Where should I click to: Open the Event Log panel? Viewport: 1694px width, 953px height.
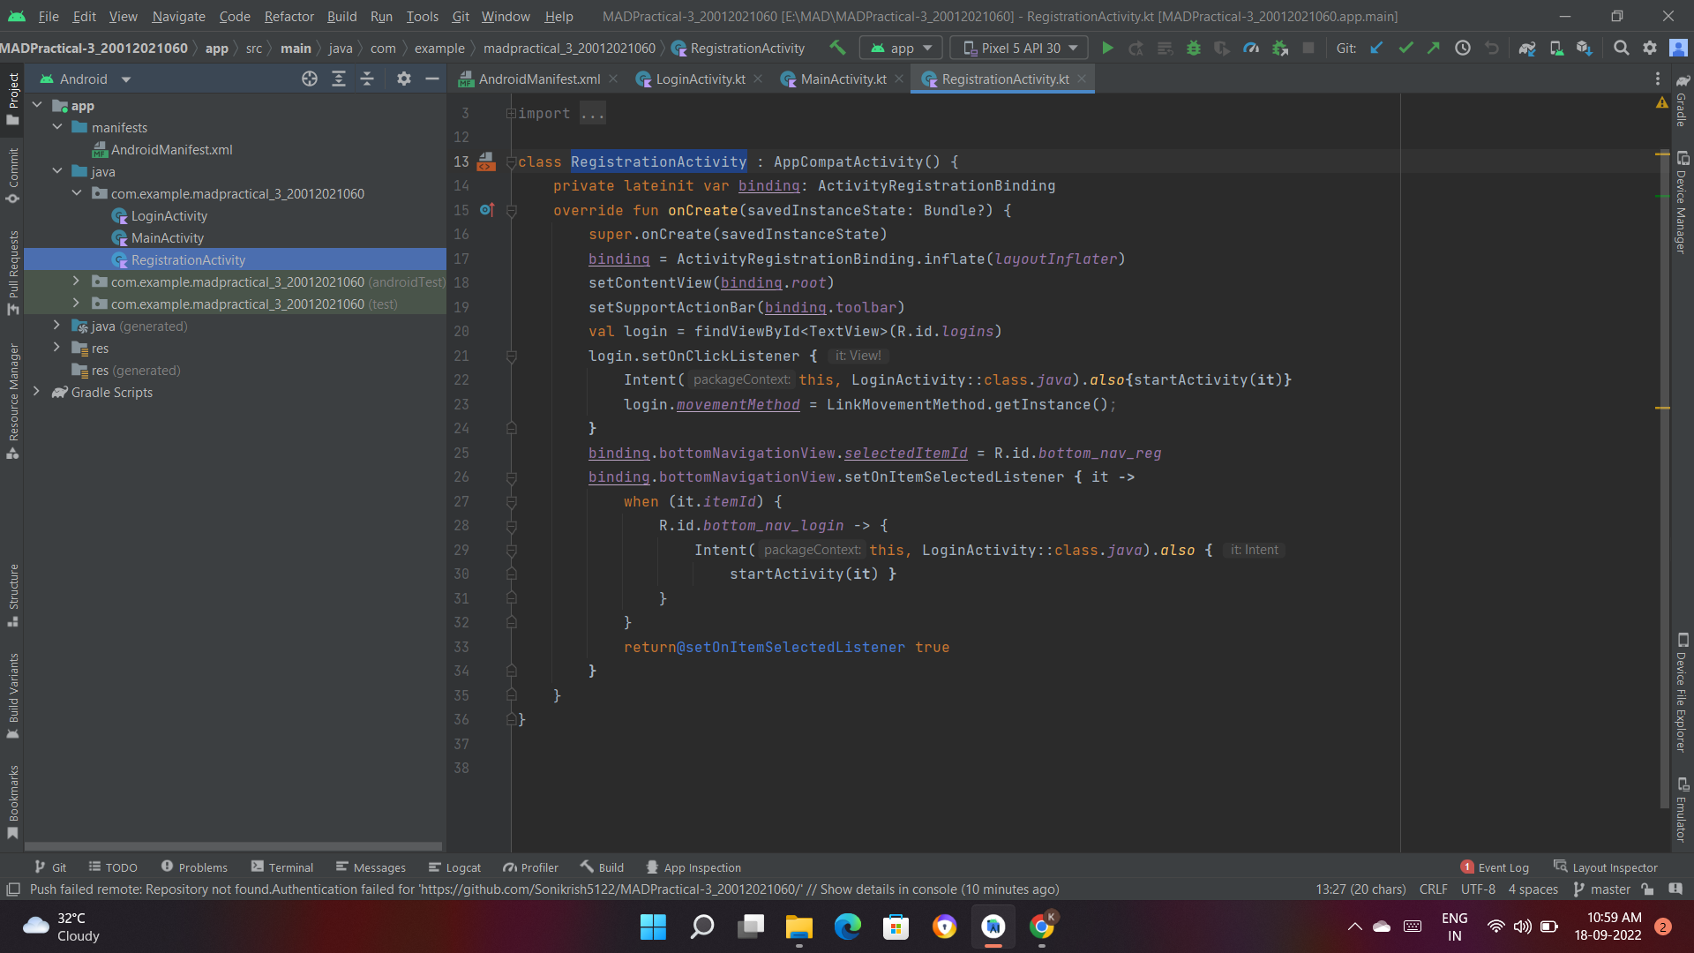[x=1495, y=867]
